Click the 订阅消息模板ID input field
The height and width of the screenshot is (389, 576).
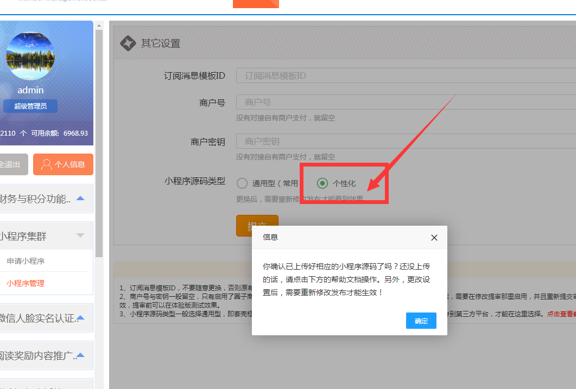point(406,75)
